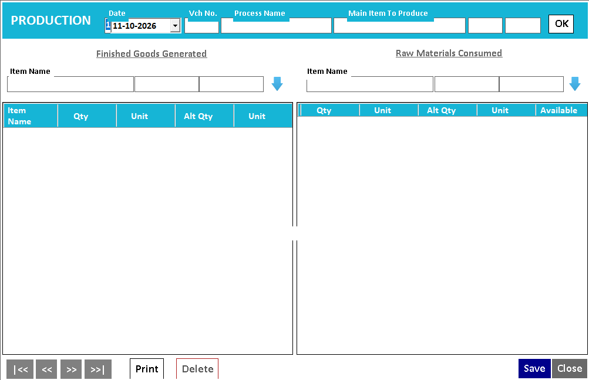Click the Date text field showing 11-10-2026
This screenshot has width=589, height=380.
click(141, 26)
